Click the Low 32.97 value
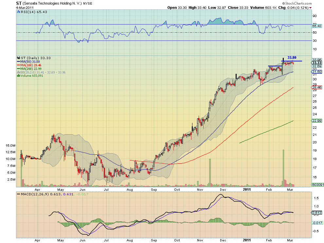The height and width of the screenshot is (243, 324). click(x=217, y=8)
